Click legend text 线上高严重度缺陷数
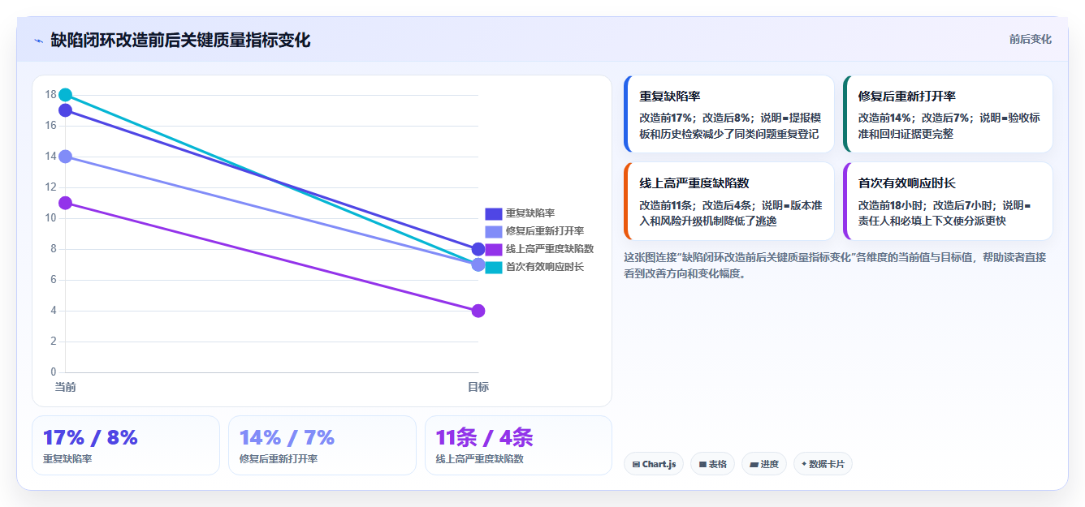1085x507 pixels. point(550,249)
